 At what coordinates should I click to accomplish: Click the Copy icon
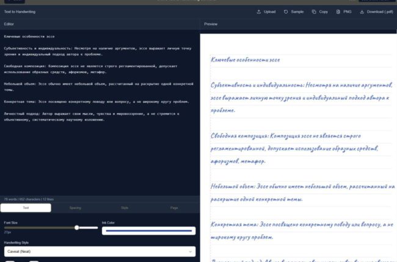(313, 12)
